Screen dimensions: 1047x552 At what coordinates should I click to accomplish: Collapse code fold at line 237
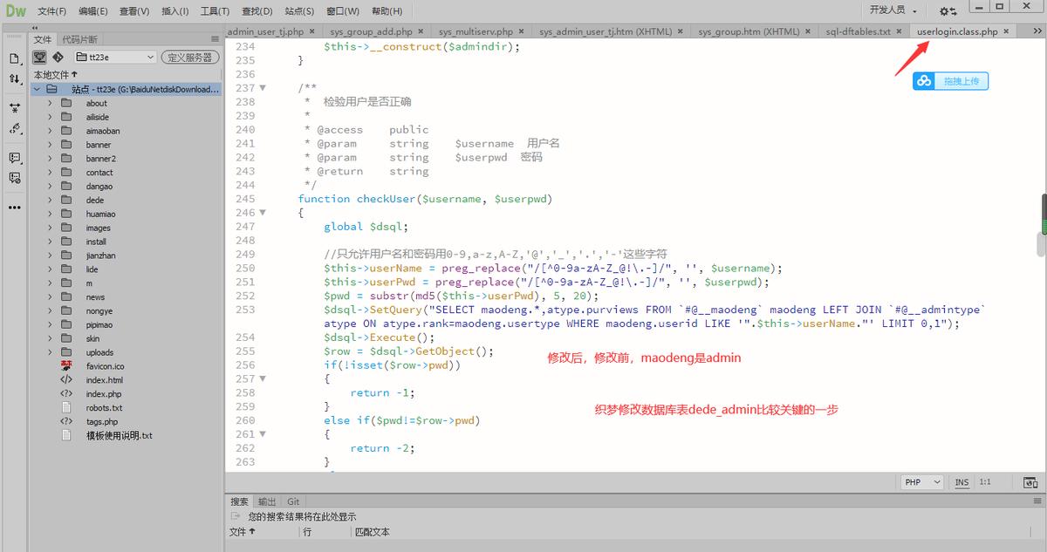(263, 88)
